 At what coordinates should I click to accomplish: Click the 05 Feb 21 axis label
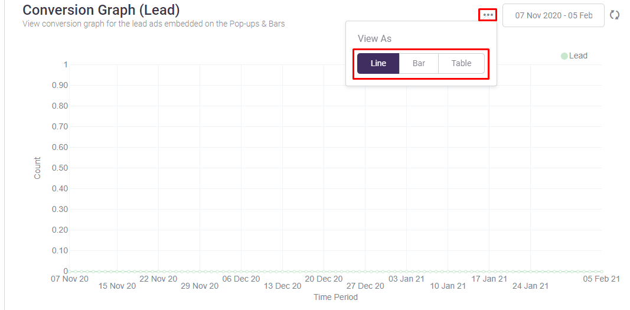pos(601,279)
